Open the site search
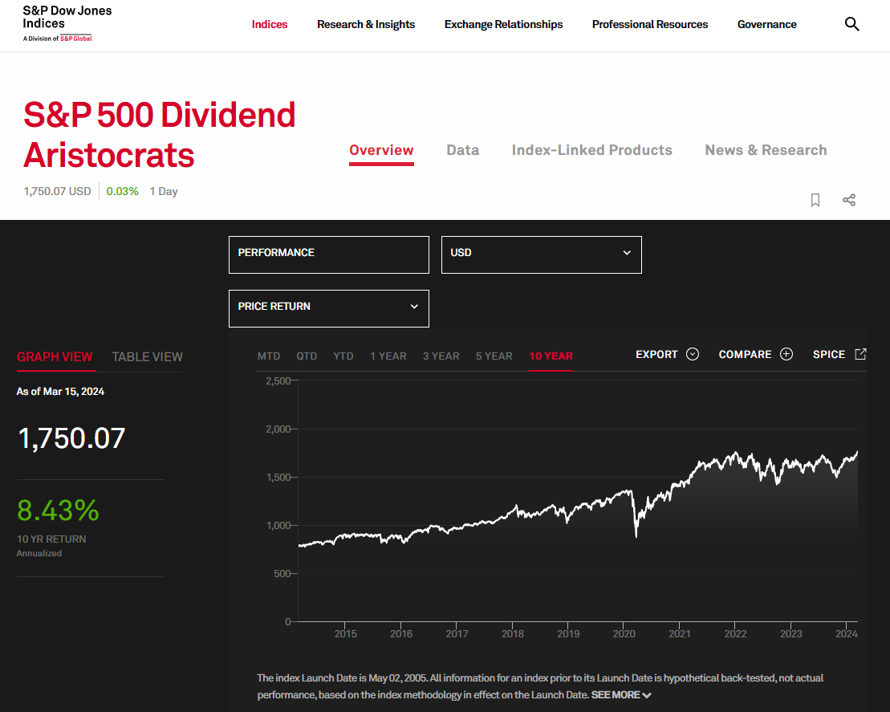 851,24
